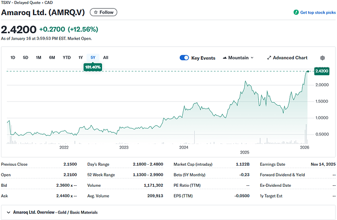
Task: Click the green top stock picks icon
Action: [x=296, y=12]
